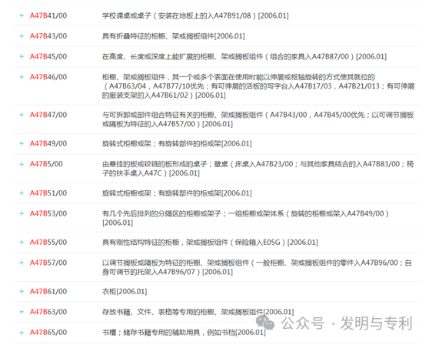This screenshot has width=429, height=345.
Task: Select description starting 书橱；储存书籍专用
Action: click(184, 332)
